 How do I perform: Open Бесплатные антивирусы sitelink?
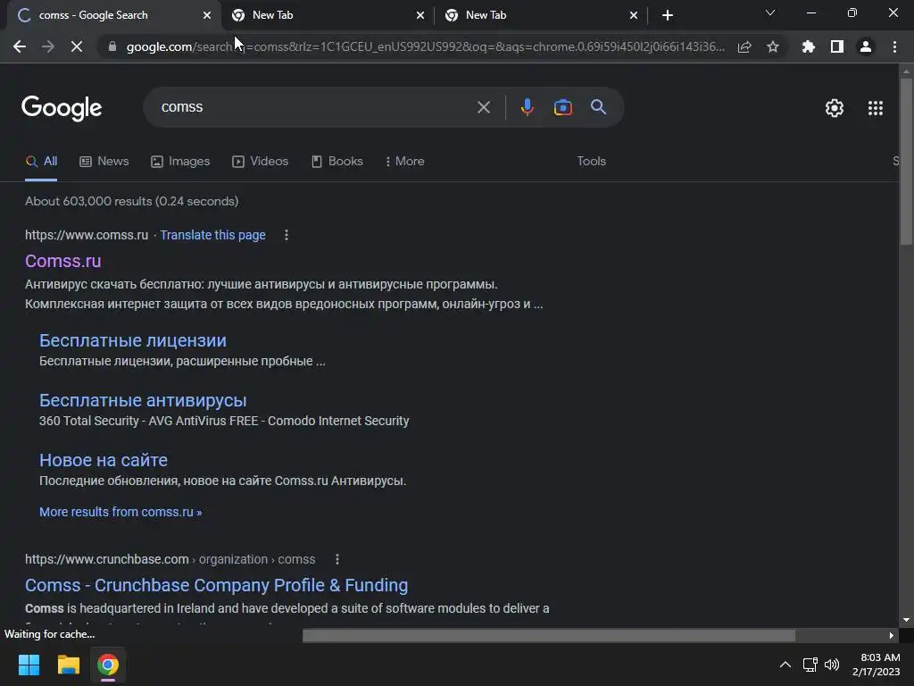(x=143, y=401)
